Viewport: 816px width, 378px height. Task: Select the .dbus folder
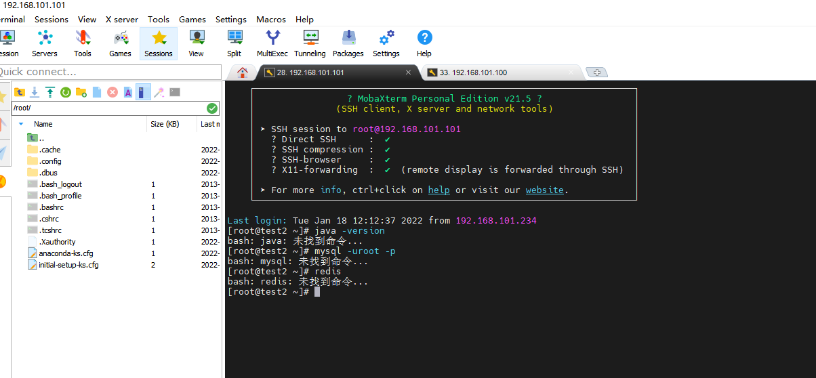tap(42, 173)
